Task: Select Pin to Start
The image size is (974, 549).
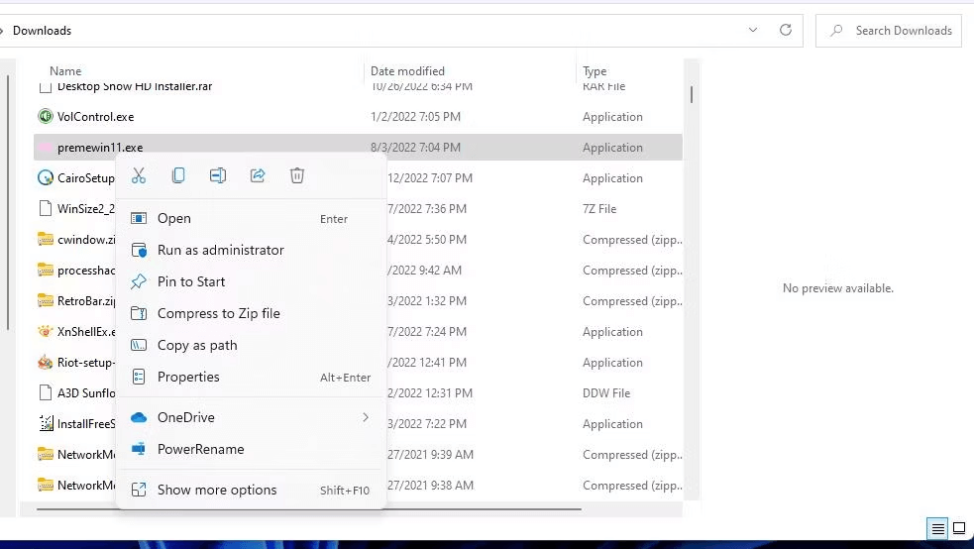Action: tap(251, 282)
